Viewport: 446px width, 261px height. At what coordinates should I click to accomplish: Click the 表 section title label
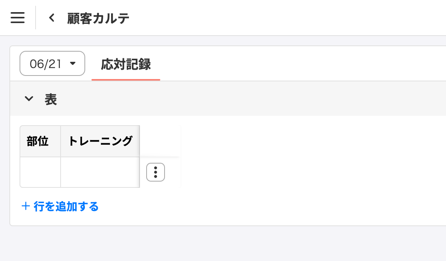coord(51,99)
